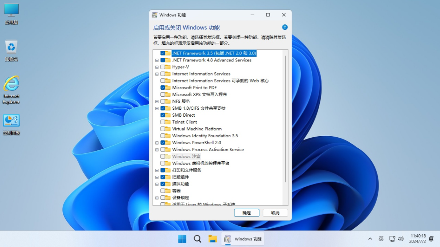Screen dimensions: 440x247
Task: Show hidden system tray icons chevron
Action: (x=370, y=239)
